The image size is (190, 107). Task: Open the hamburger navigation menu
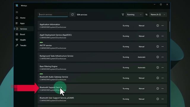(17, 12)
